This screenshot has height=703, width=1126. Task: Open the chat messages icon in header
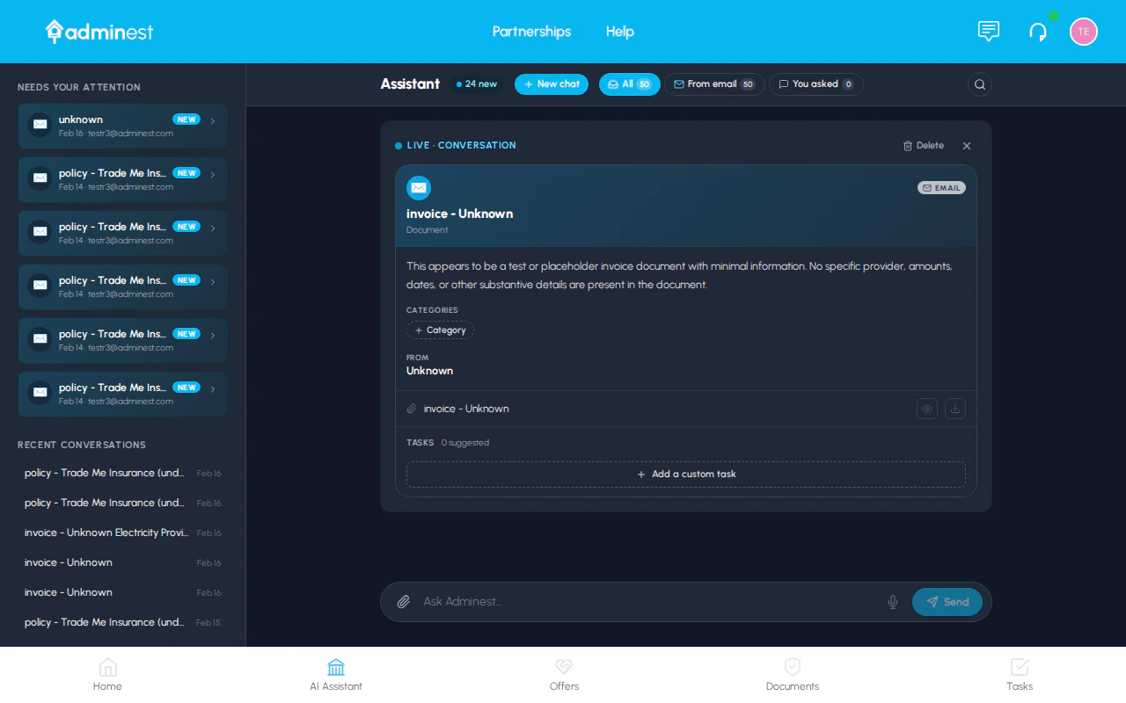[989, 32]
